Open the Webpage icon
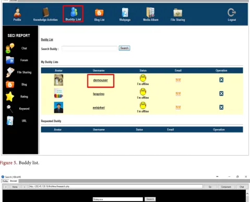The image size is (250, 202). pos(125,13)
